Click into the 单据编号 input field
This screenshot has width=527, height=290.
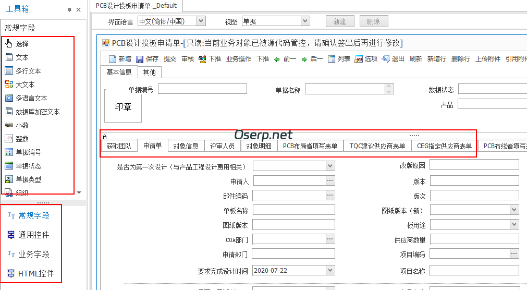click(203, 89)
